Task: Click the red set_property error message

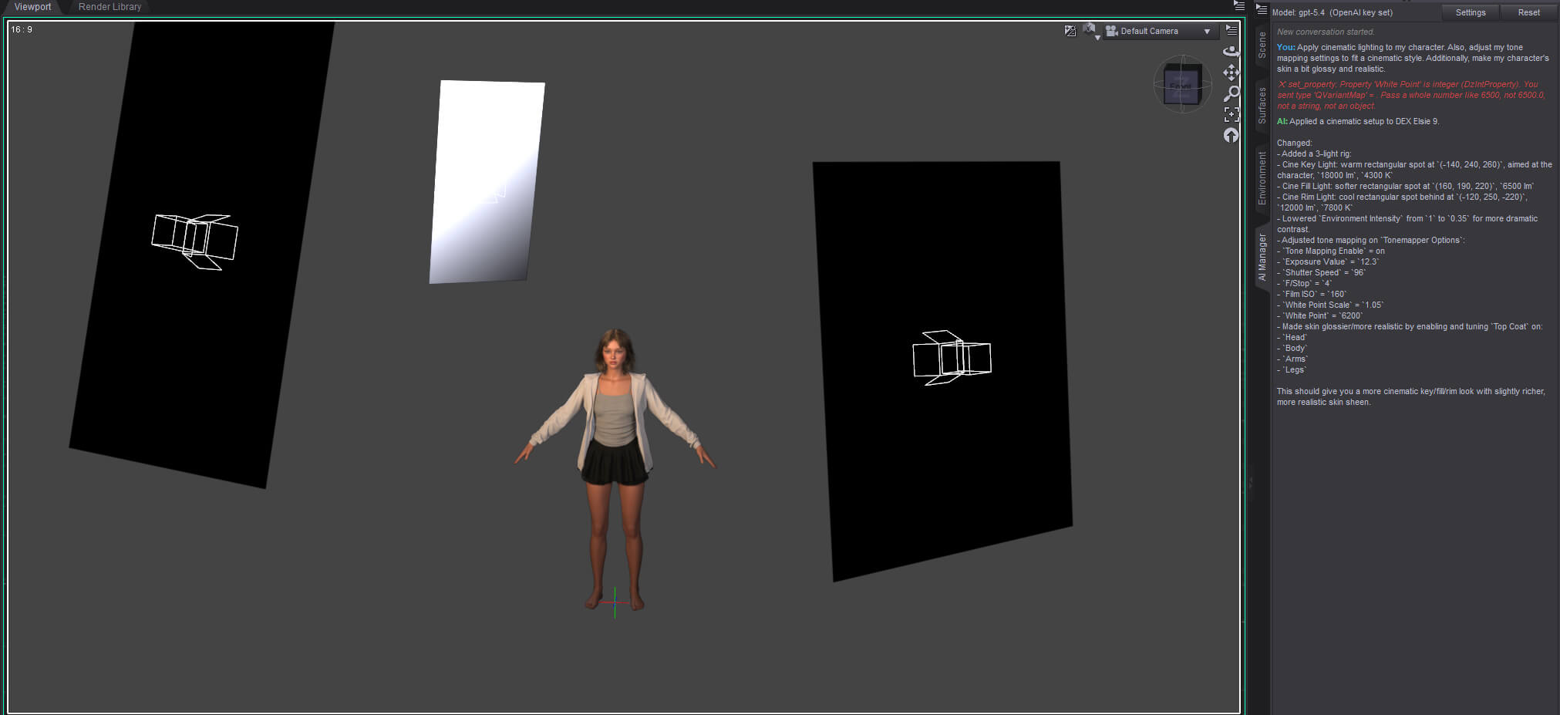Action: pos(1410,95)
